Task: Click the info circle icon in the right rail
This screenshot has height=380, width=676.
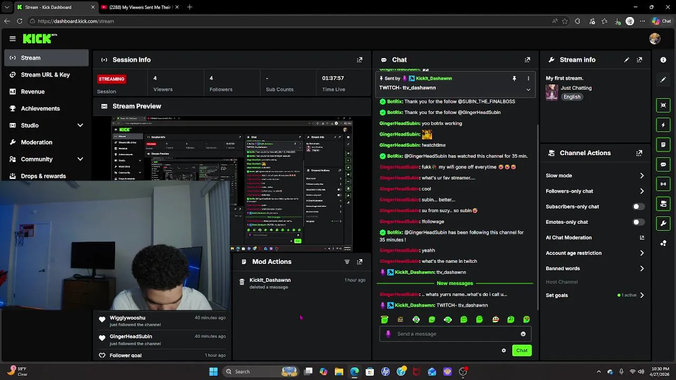Action: click(663, 60)
